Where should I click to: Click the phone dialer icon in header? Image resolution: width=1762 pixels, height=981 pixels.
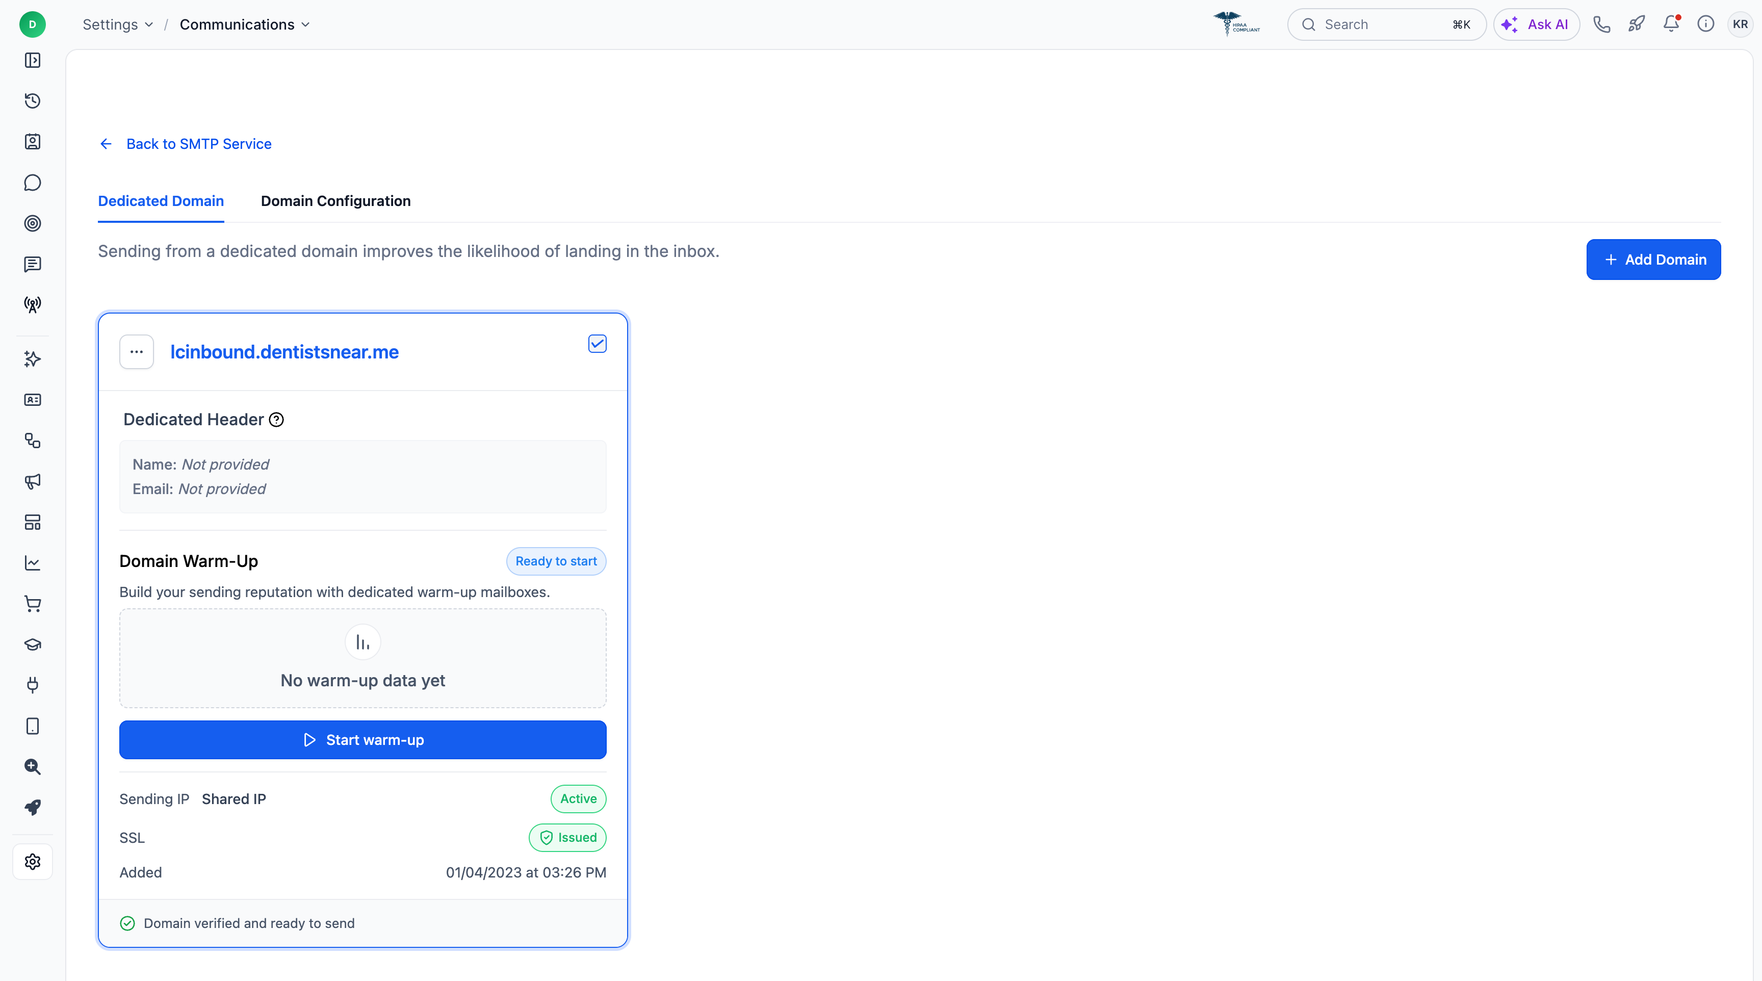click(x=1602, y=24)
